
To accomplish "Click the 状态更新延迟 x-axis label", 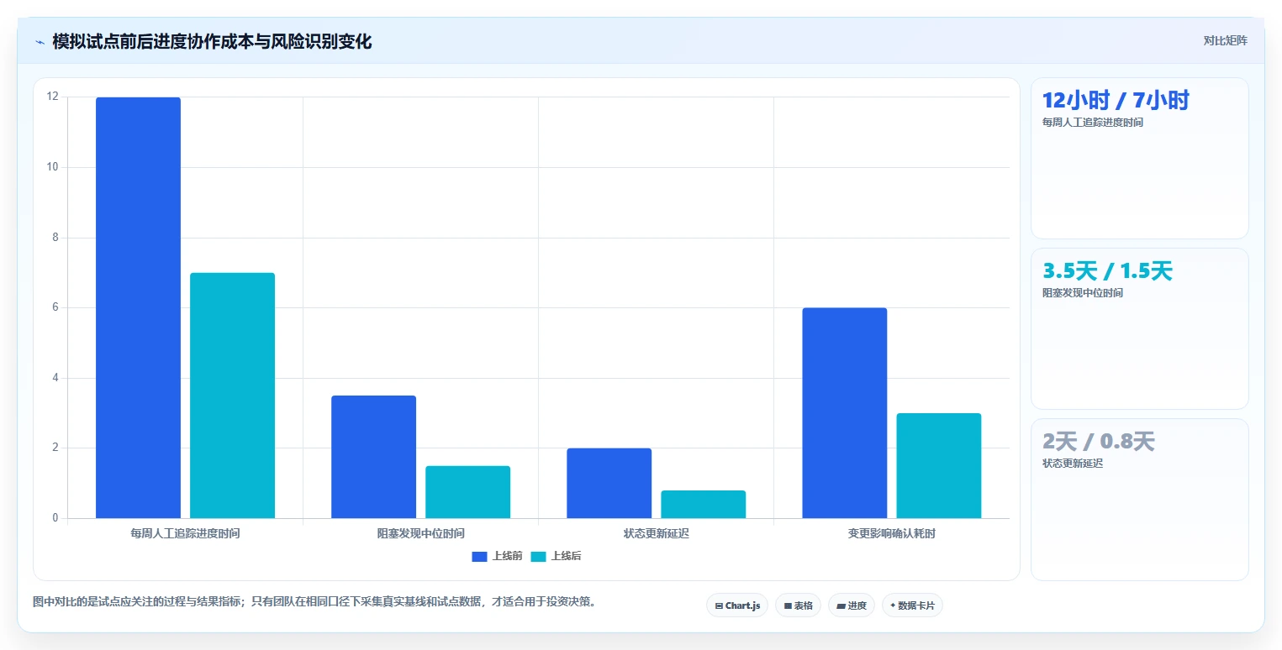I will pos(656,533).
